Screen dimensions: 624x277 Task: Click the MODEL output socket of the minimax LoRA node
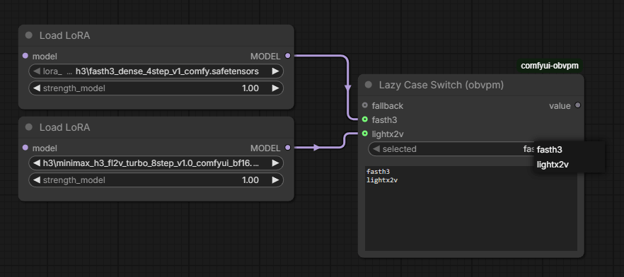click(288, 148)
